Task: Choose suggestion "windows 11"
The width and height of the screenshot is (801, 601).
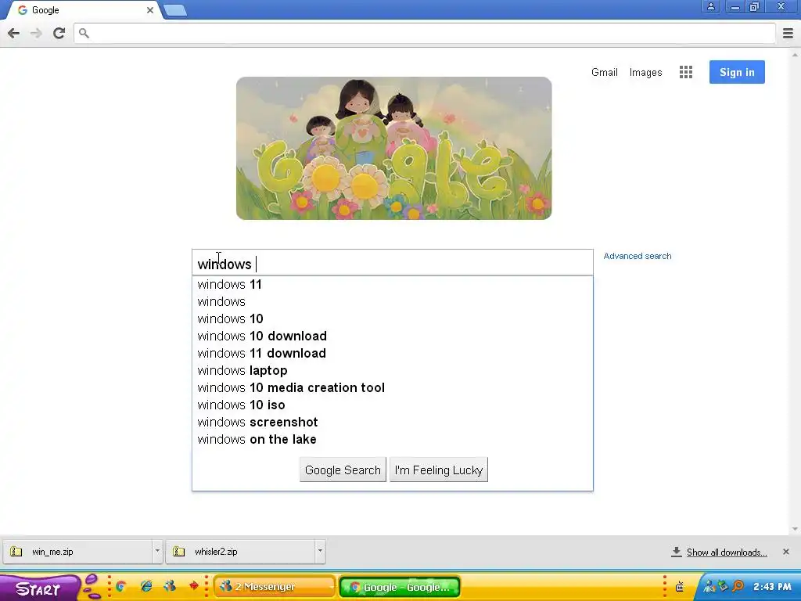Action: tap(393, 285)
